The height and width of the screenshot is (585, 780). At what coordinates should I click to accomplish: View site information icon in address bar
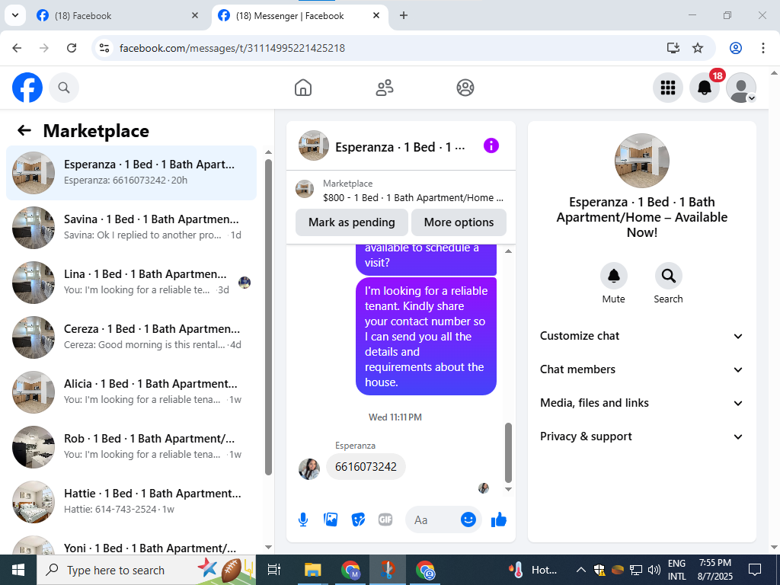[x=104, y=48]
